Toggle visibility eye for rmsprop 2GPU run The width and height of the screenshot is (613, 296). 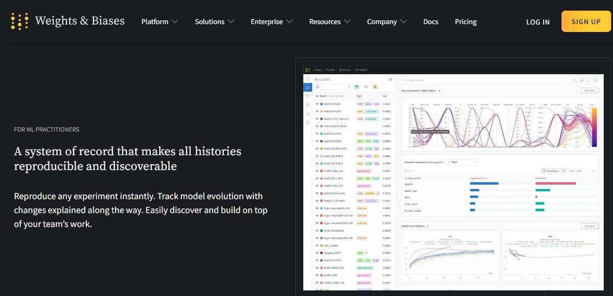tap(317, 253)
